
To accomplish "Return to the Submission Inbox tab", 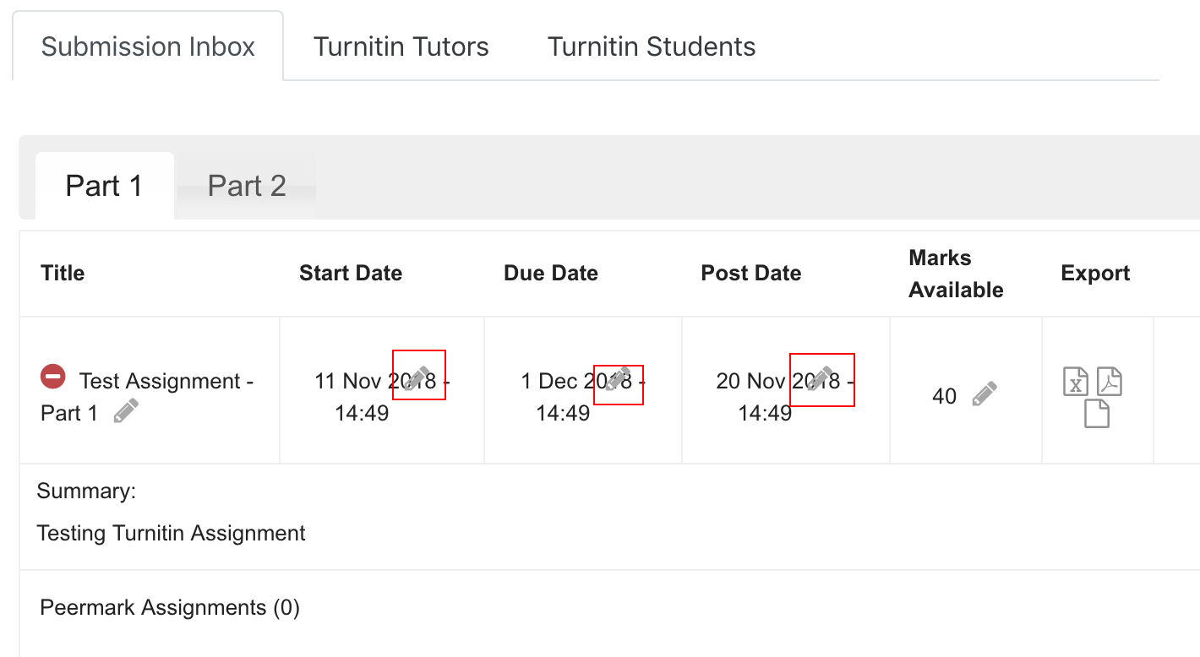I will pos(149,46).
